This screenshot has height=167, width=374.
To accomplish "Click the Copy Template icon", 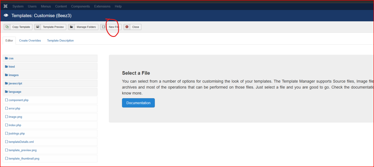I will [7, 27].
